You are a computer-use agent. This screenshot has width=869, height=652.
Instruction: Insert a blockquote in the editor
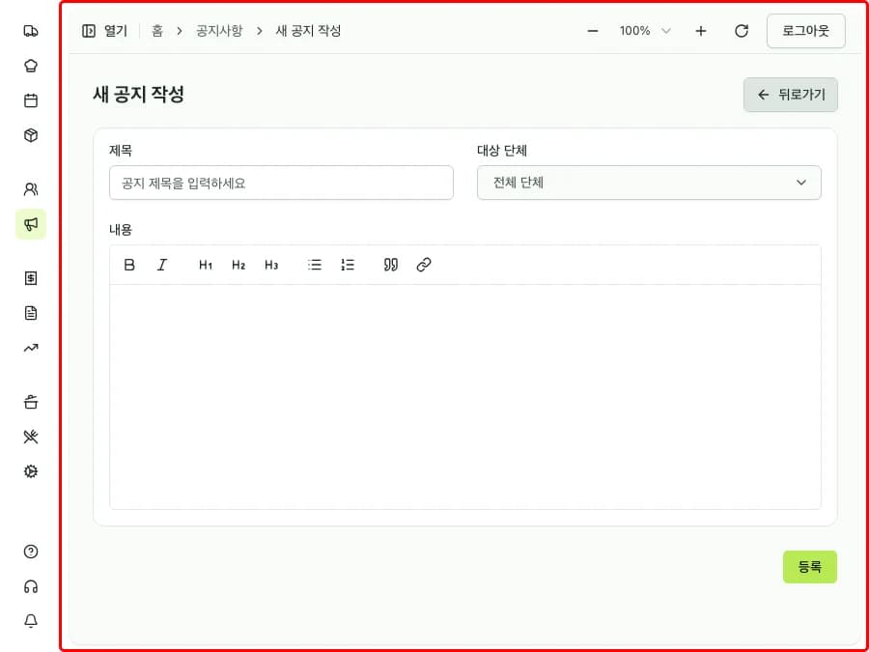(390, 264)
